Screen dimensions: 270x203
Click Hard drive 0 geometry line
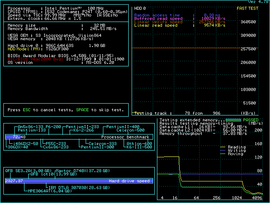coord(57,46)
